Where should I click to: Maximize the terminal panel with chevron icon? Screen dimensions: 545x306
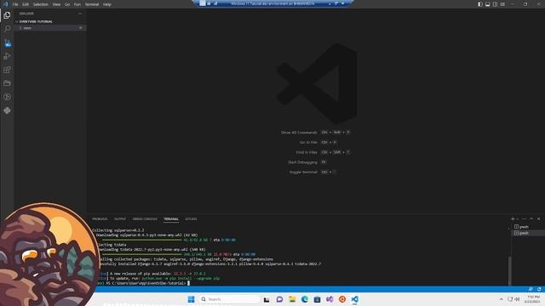click(531, 219)
